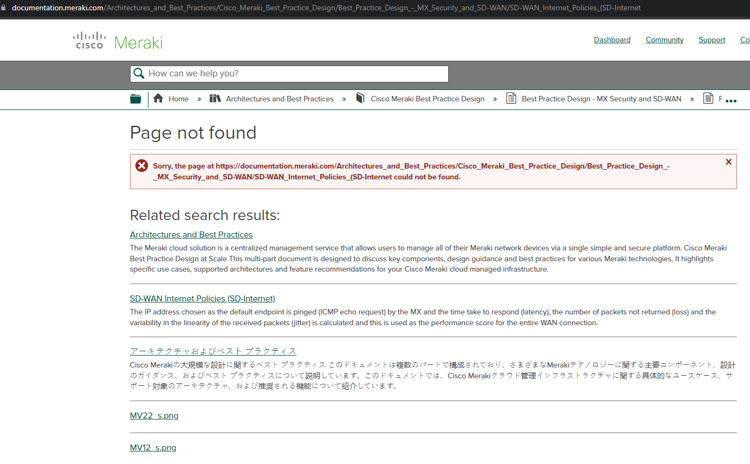Open the SD-WAN Internet Policies (SD-Internet) result
The image size is (750, 464).
pos(202,298)
